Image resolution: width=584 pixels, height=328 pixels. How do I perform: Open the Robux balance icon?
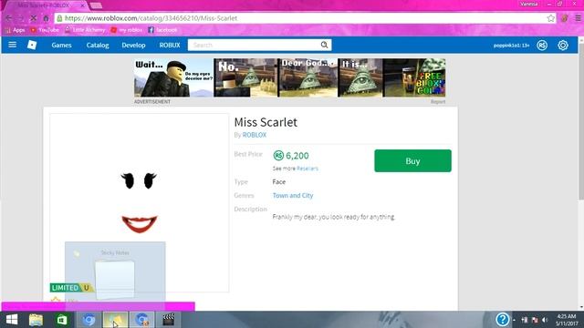coord(542,46)
